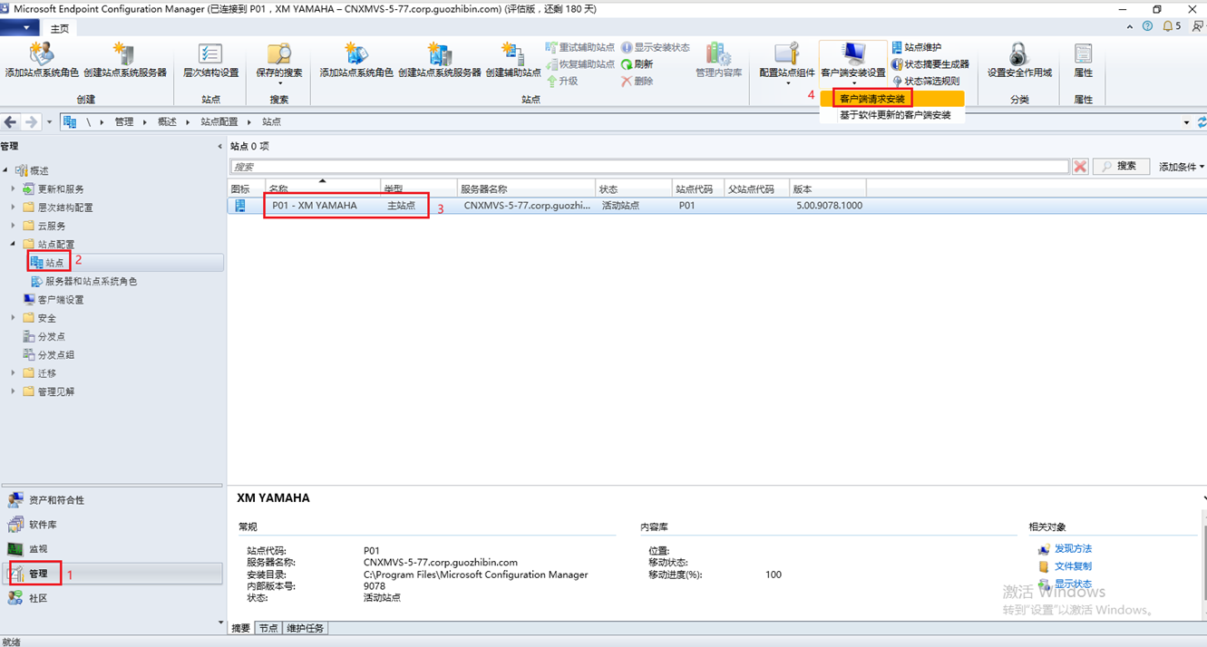Expand Hierarchy Configuration (层次结构配置) node
Viewport: 1207px width, 647px height.
click(x=14, y=208)
